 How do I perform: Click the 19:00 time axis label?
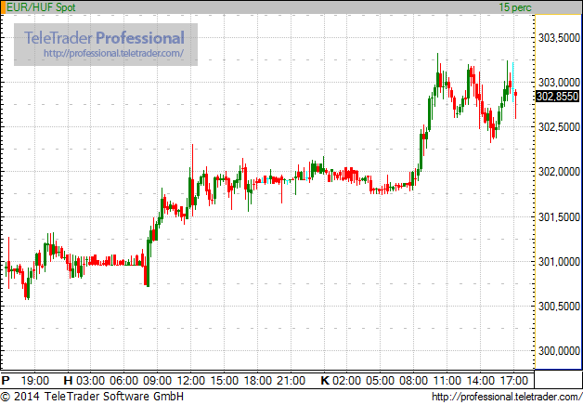(x=35, y=381)
